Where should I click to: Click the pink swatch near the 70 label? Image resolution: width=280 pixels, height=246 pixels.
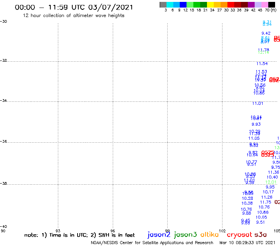(265, 5)
